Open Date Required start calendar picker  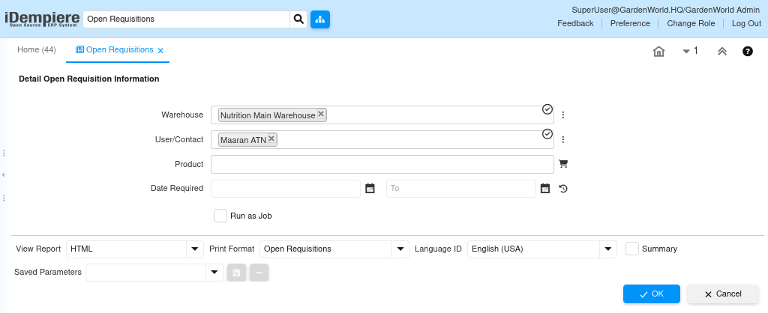click(370, 189)
